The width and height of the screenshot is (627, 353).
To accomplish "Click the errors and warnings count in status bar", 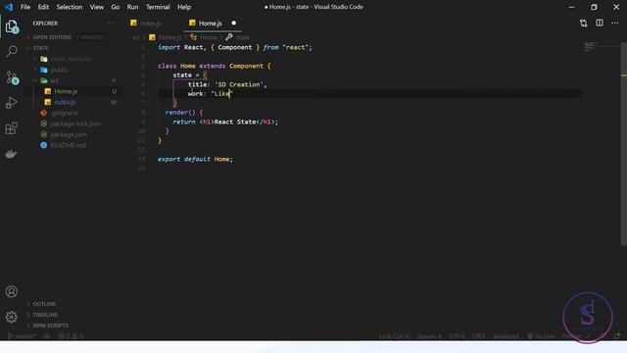I will tap(71, 336).
